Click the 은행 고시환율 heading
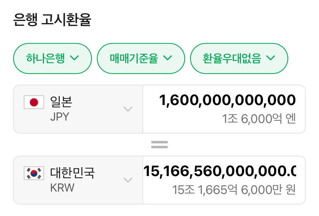The height and width of the screenshot is (216, 319). [52, 20]
